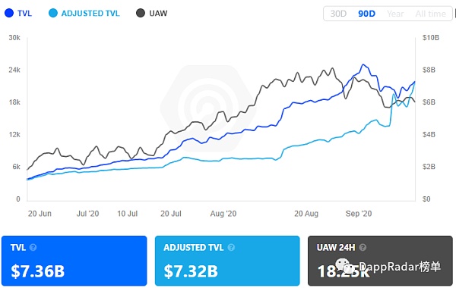The width and height of the screenshot is (456, 288).
Task: Open the ADJUSTED TVL $7.32B card
Action: tap(227, 261)
